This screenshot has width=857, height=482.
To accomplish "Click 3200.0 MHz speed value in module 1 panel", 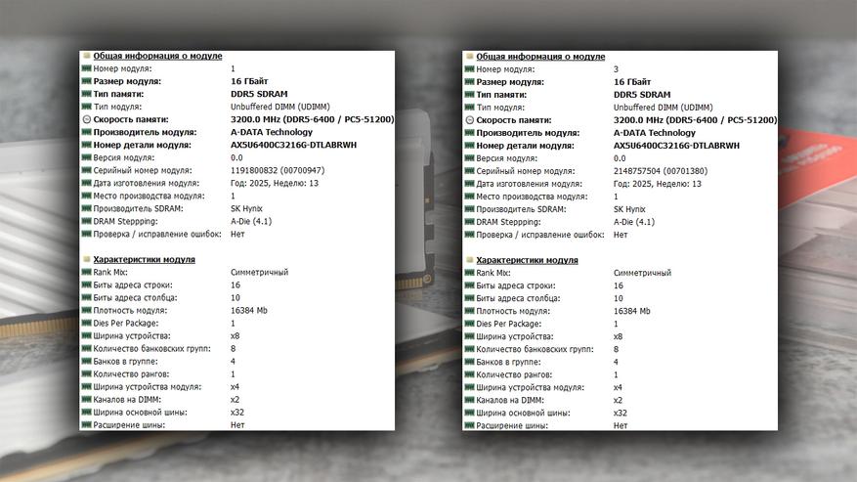I will tap(312, 119).
